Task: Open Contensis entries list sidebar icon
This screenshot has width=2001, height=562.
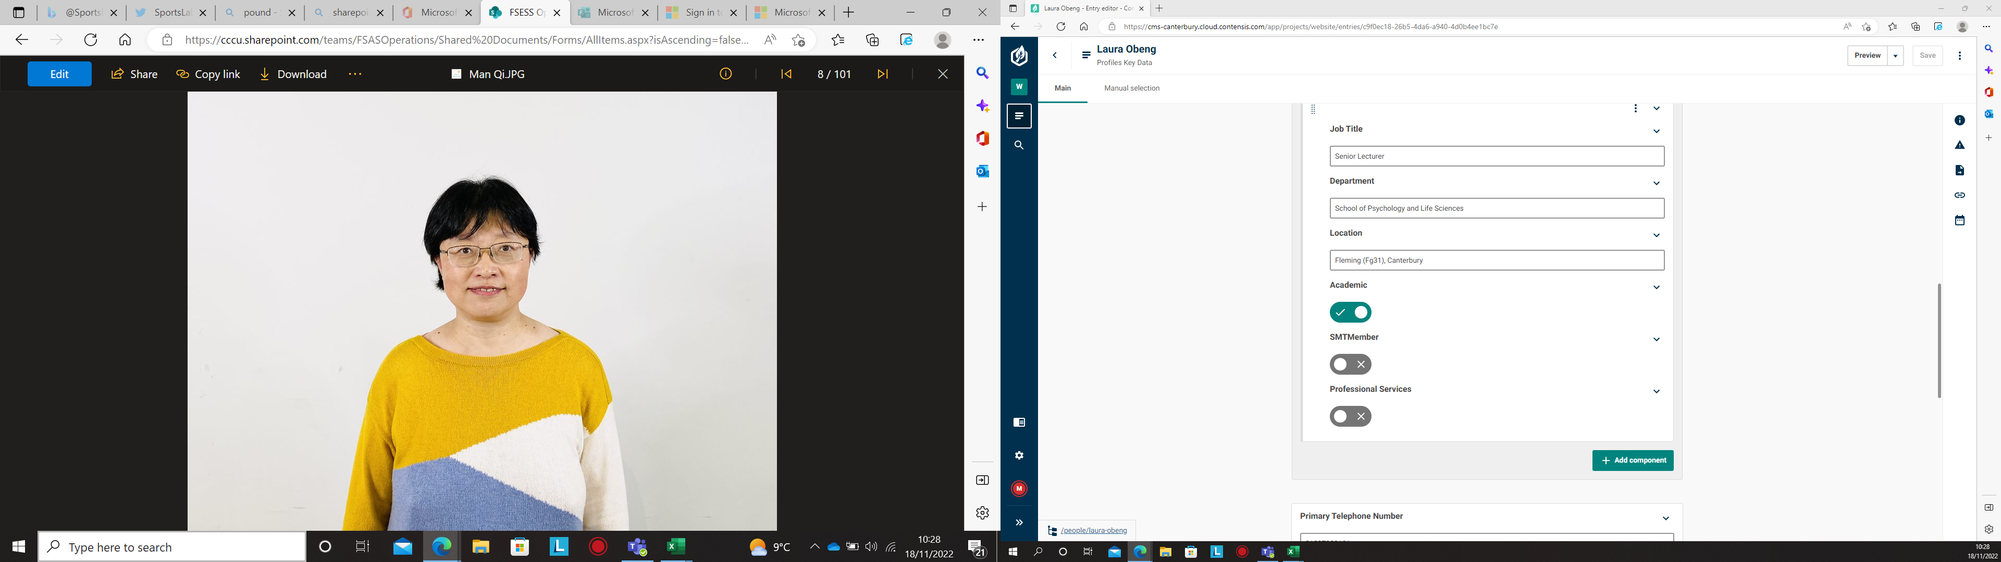Action: [x=1019, y=117]
